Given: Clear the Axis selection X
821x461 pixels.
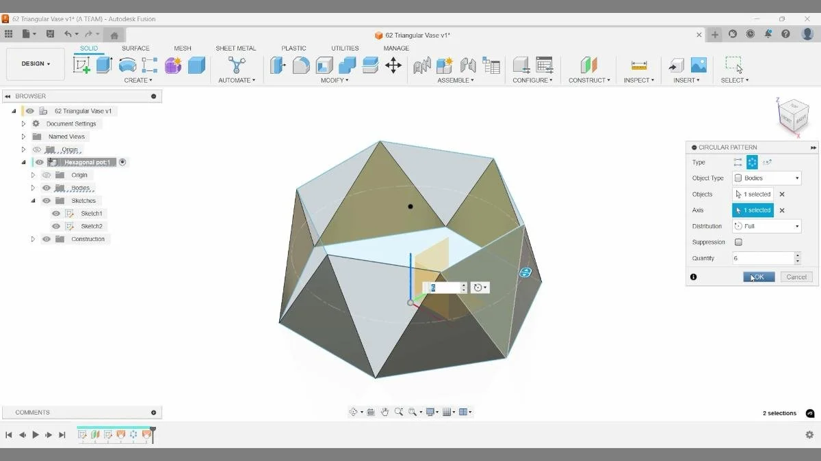Looking at the screenshot, I should pos(782,210).
